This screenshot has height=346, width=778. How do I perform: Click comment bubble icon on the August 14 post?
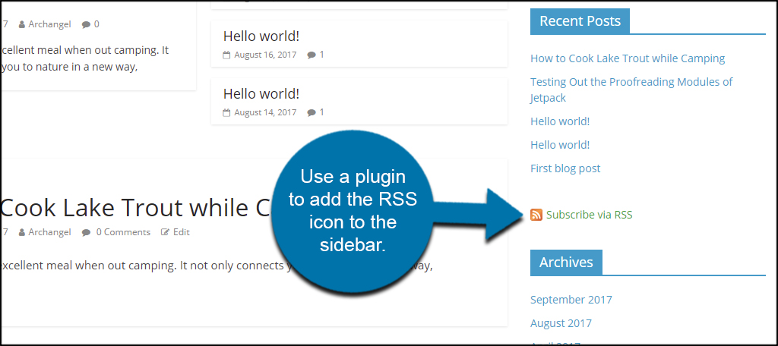click(312, 113)
